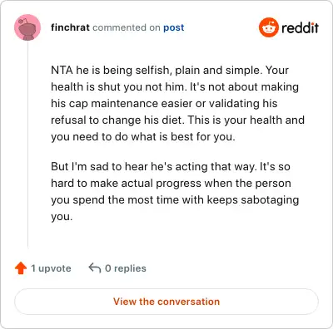Viewport: 333px width, 329px height.
Task: Click the reply arrow icon
Action: pos(95,268)
